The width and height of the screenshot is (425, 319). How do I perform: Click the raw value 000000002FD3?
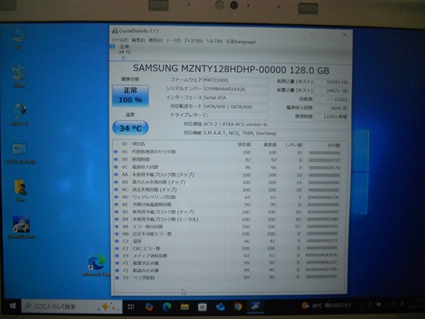(x=324, y=160)
